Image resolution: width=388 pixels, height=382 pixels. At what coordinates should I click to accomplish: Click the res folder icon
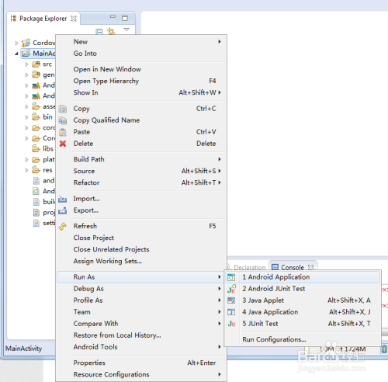[36, 170]
